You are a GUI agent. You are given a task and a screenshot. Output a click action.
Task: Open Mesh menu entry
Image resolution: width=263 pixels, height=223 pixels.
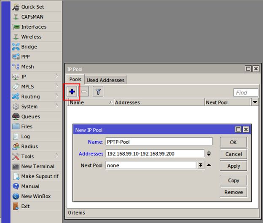[36, 67]
